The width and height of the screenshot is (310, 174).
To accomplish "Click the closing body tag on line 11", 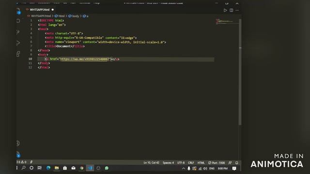I will coord(44,63).
